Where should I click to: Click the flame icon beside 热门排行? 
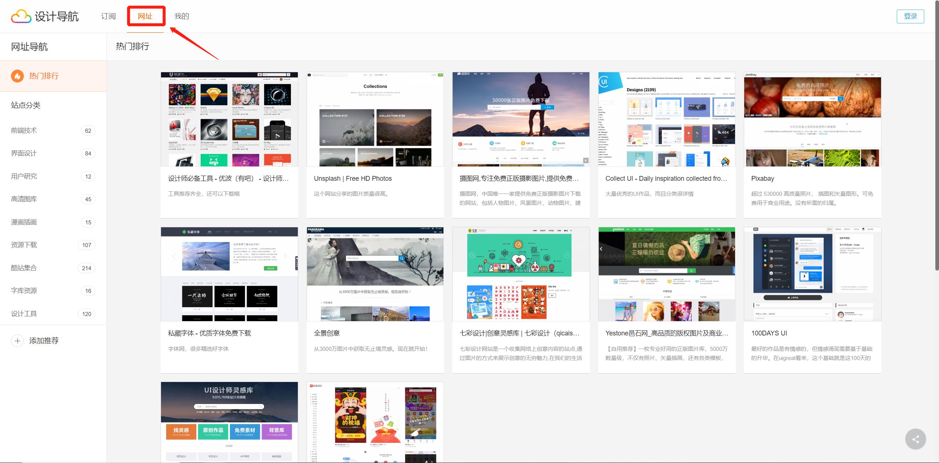point(17,76)
